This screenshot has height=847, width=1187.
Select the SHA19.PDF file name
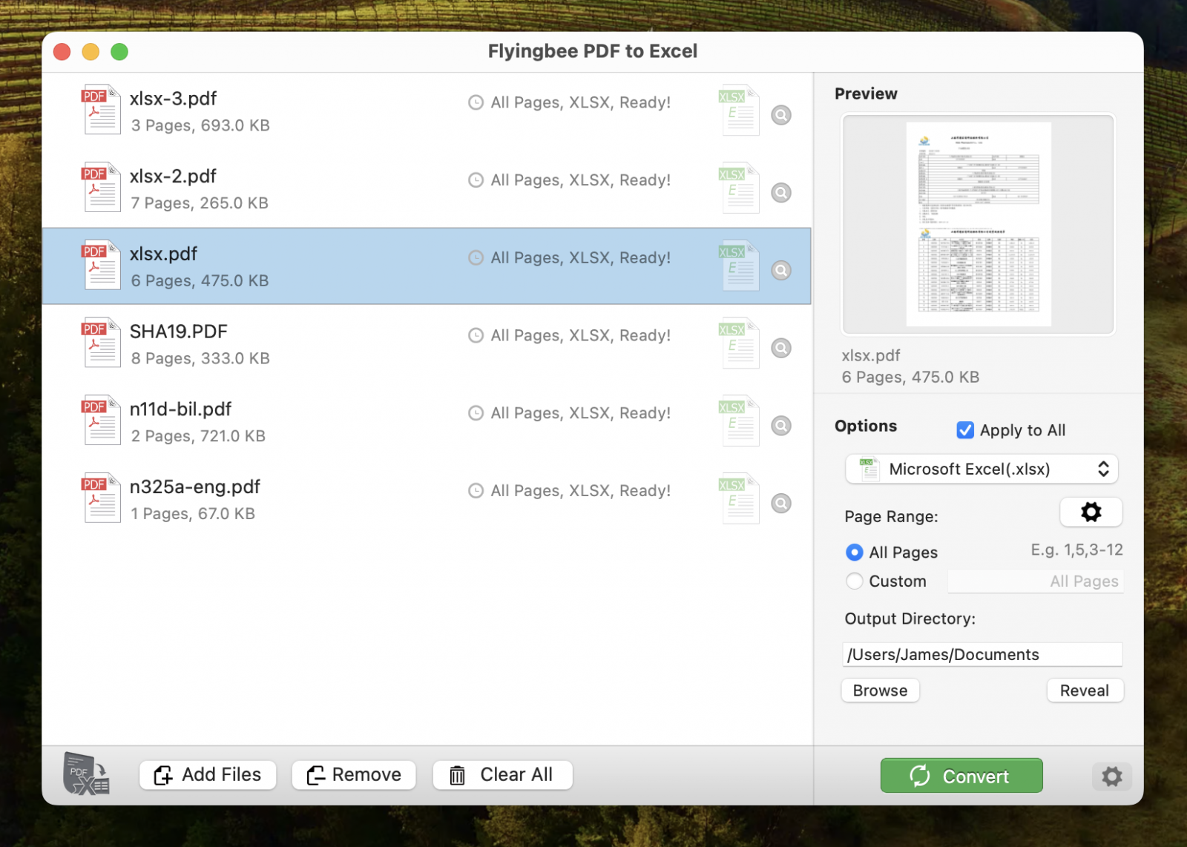(x=179, y=332)
